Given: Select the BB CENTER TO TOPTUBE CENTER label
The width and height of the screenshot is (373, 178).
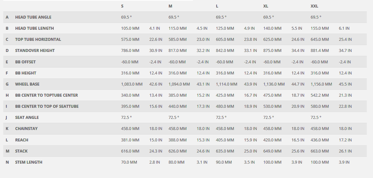Looking at the screenshot, I should tap(47, 95).
